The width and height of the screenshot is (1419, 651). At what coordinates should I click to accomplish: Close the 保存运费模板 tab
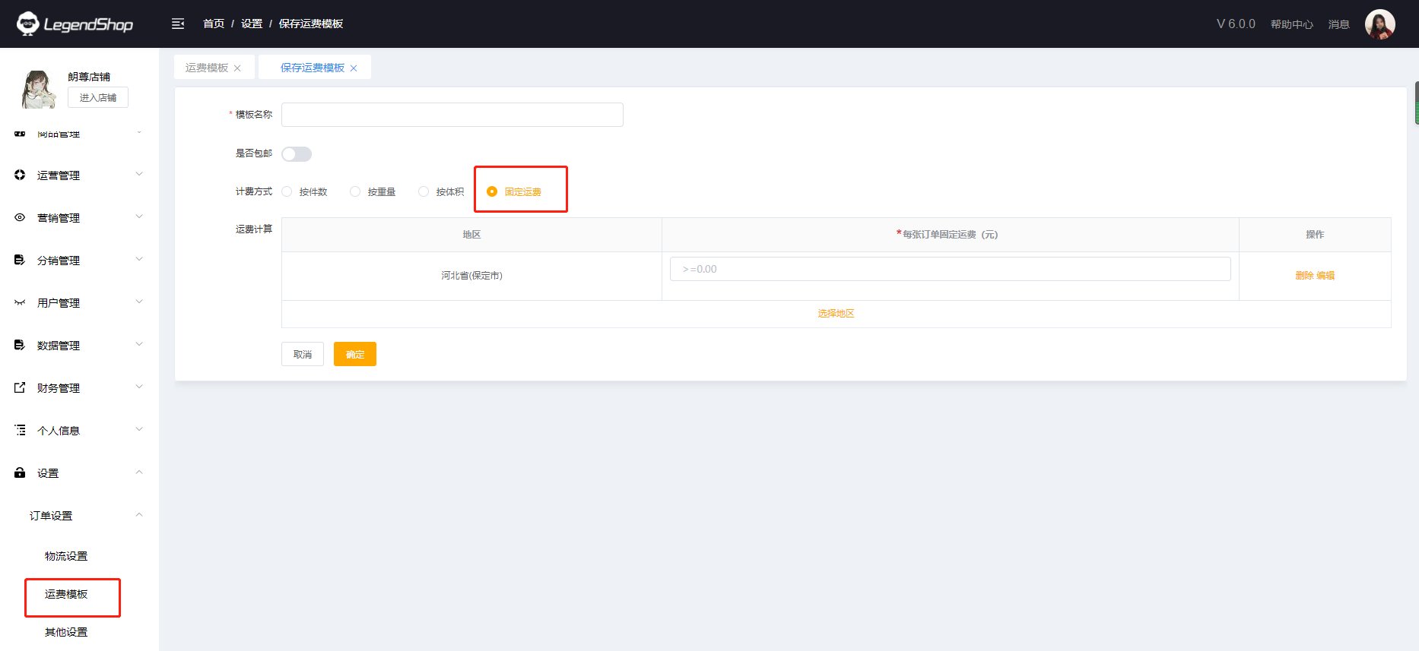(354, 68)
